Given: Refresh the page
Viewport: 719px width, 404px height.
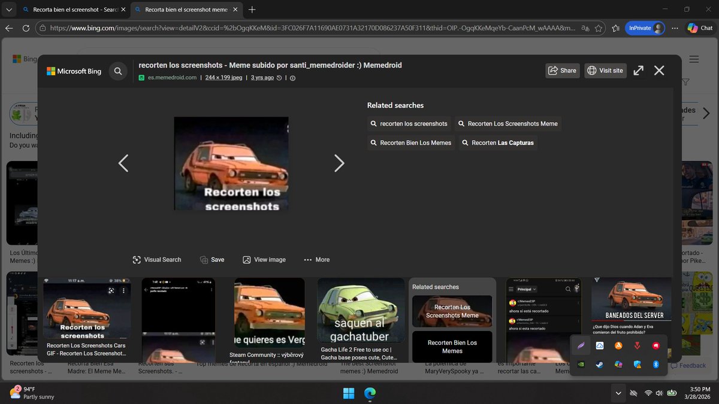Looking at the screenshot, I should pyautogui.click(x=26, y=28).
